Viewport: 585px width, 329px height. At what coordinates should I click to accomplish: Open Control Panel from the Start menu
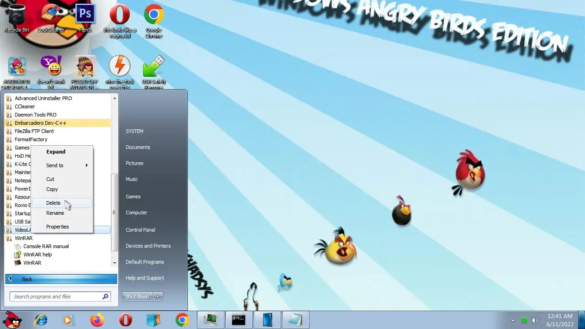tap(140, 230)
